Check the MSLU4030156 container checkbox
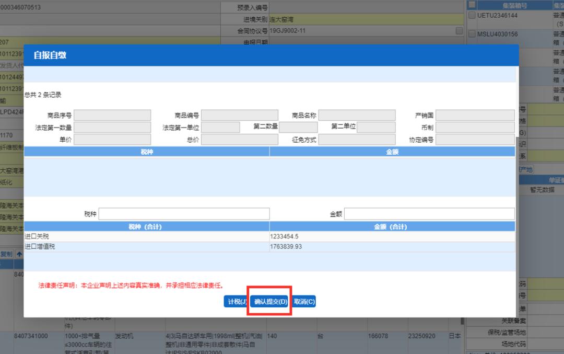 (471, 33)
